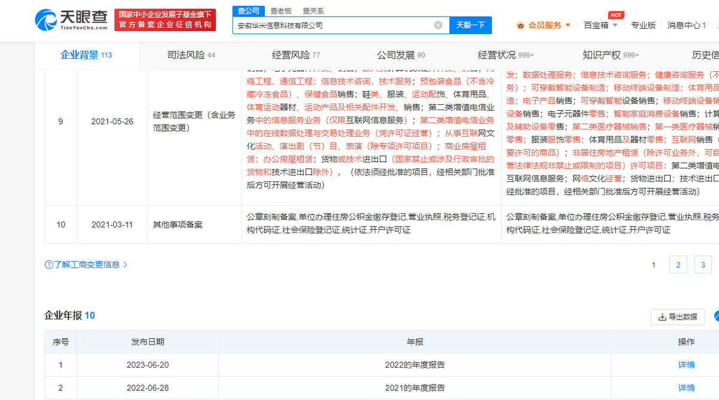Click the TianYanCha logo
719x400 pixels.
71,20
